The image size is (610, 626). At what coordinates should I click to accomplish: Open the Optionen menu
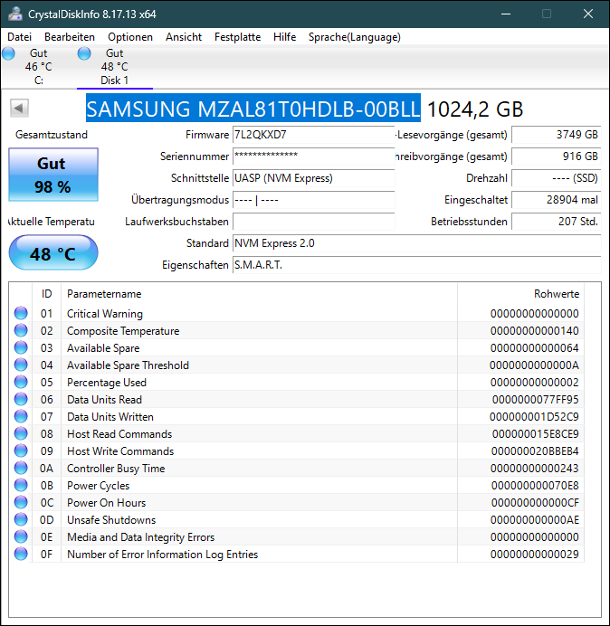[x=130, y=37]
